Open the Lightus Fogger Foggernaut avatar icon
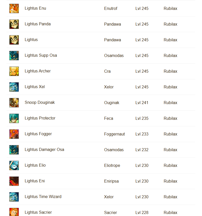The height and width of the screenshot is (216, 202). click(14, 134)
